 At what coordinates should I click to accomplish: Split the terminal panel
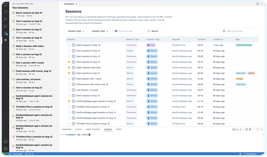point(246,129)
